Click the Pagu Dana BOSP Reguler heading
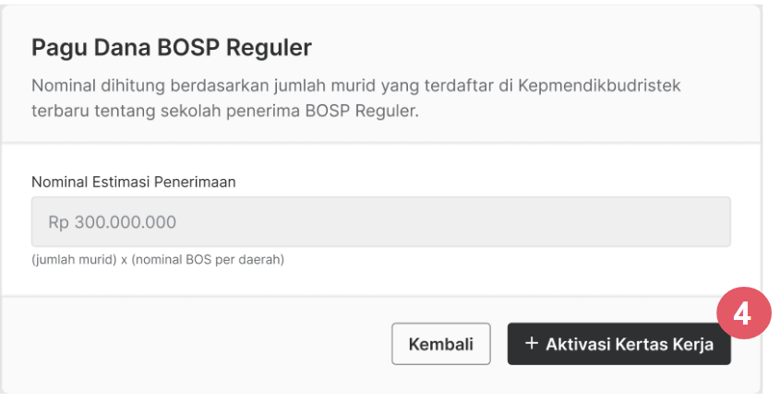Image resolution: width=780 pixels, height=402 pixels. click(x=172, y=48)
